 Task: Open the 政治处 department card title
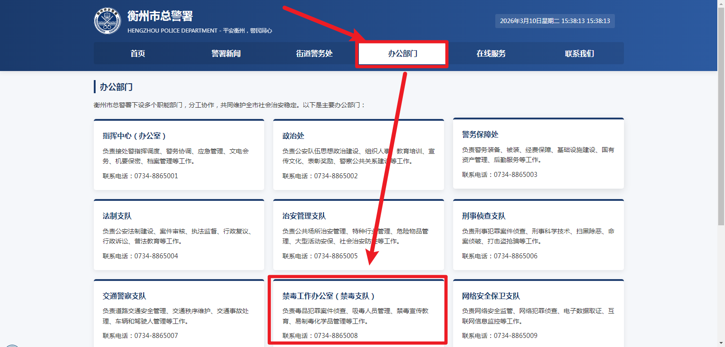(x=293, y=136)
